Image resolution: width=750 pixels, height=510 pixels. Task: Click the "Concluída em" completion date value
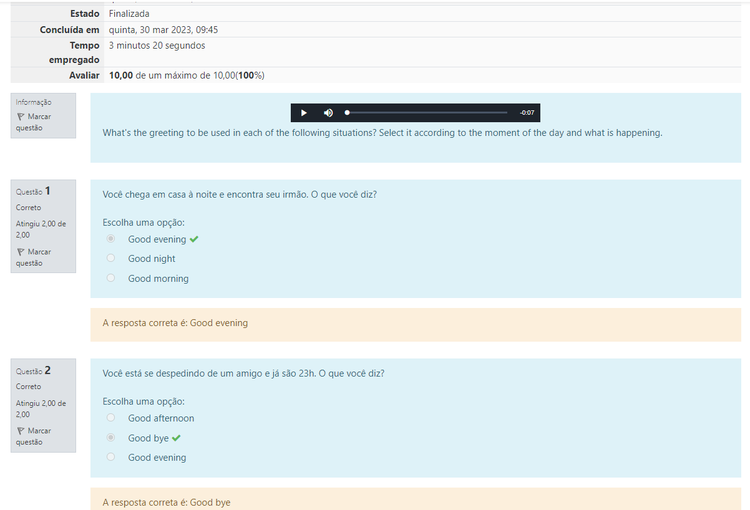point(163,30)
